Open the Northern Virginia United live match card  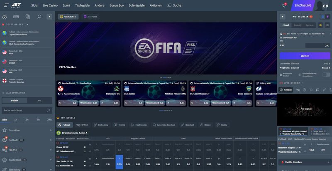click(x=293, y=131)
